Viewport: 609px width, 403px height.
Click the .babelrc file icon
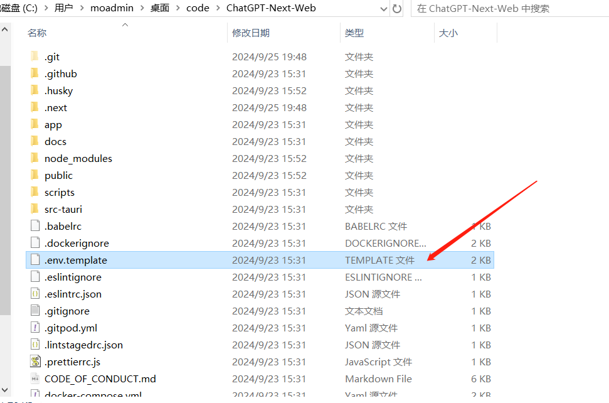35,226
